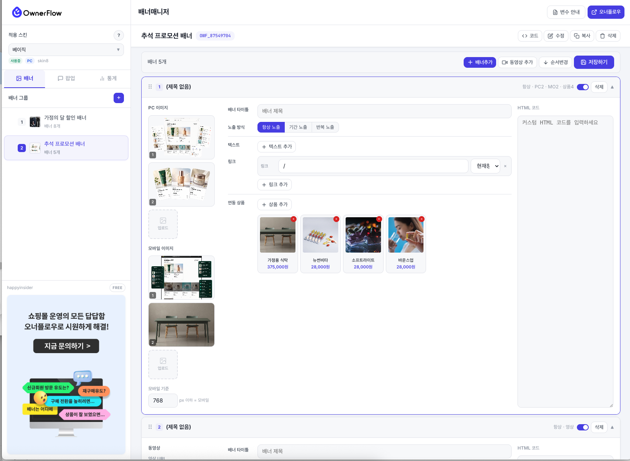Toggle banner 1 active switch off

tap(583, 87)
